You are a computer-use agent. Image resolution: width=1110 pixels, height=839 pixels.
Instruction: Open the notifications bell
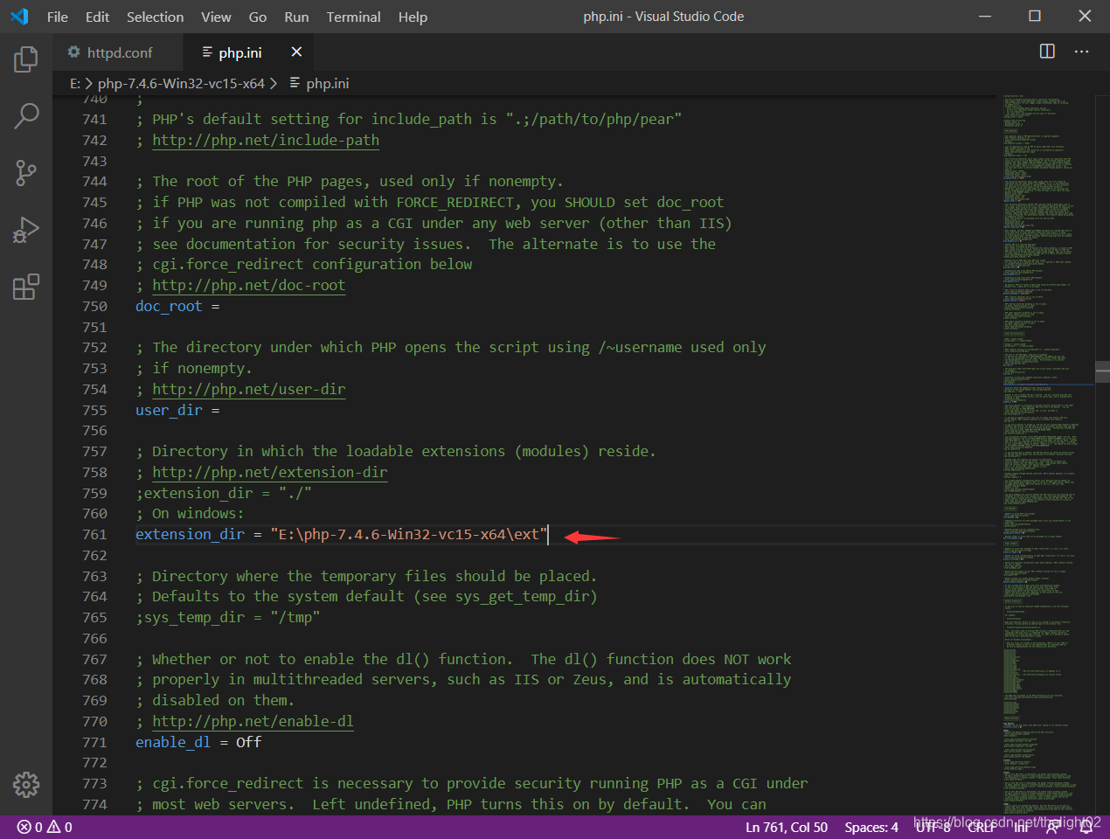click(1086, 827)
